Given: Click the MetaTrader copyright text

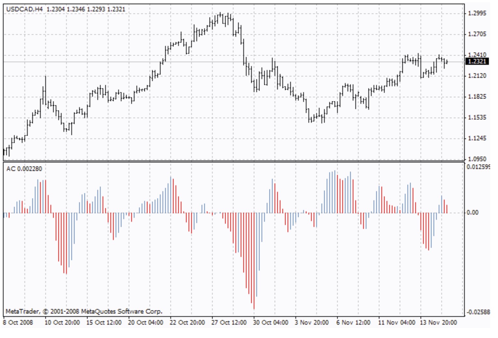Looking at the screenshot, I should (x=84, y=312).
